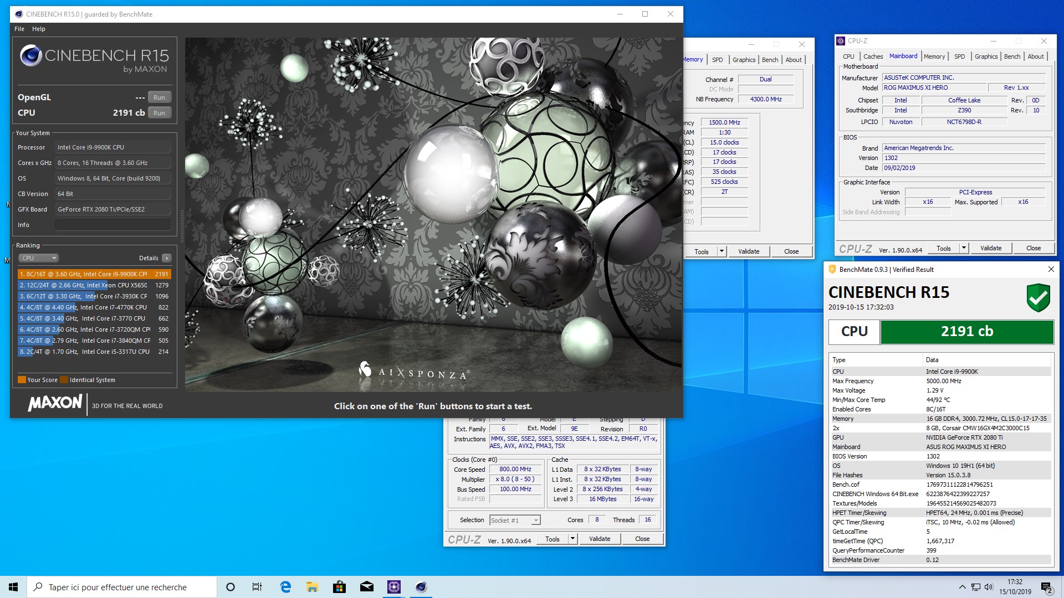Click the NB Frequency 4300.0 MHz value
The height and width of the screenshot is (598, 1064).
(766, 100)
